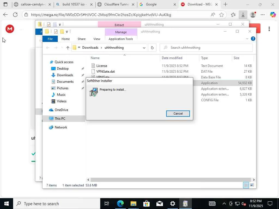
Task: Open a new browser tab
Action: [225, 4]
